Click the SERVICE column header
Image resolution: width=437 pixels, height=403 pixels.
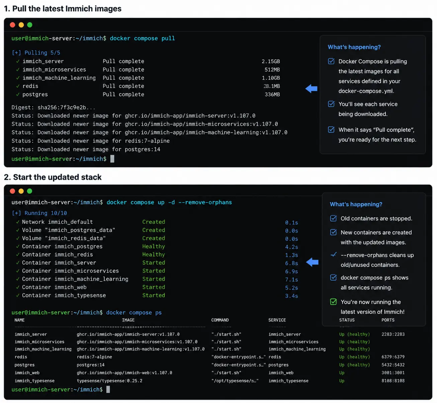[277, 320]
